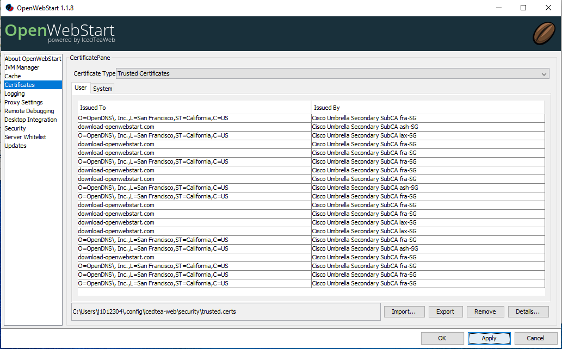Click the Import... button
562x349 pixels.
click(x=404, y=311)
